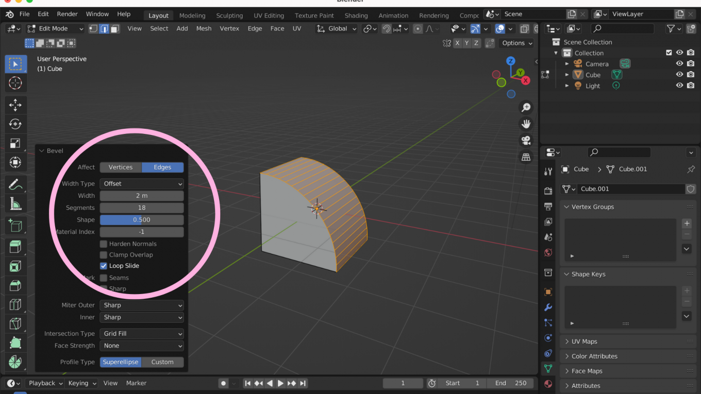The height and width of the screenshot is (394, 701).
Task: Select the Rotate tool in the toolbar
Action: pyautogui.click(x=15, y=124)
